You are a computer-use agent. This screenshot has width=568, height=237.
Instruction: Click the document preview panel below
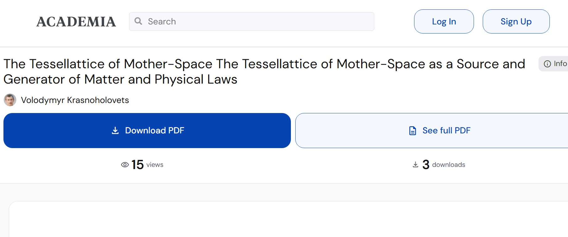288,219
